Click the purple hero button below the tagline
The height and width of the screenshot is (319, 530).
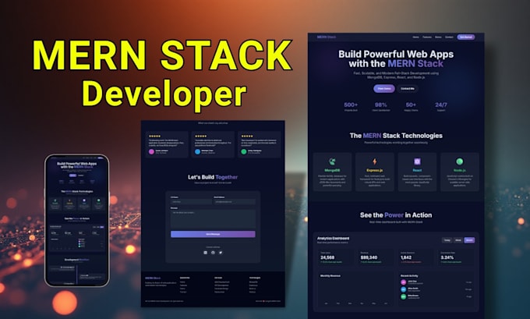384,89
